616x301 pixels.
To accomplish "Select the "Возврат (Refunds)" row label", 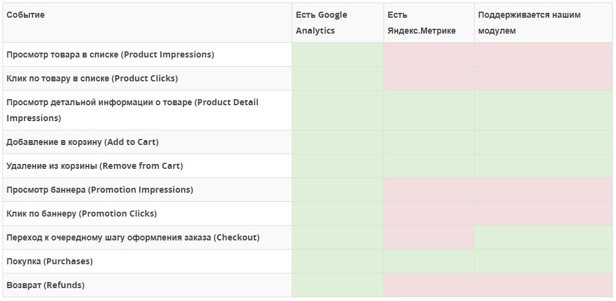I will 45,285.
